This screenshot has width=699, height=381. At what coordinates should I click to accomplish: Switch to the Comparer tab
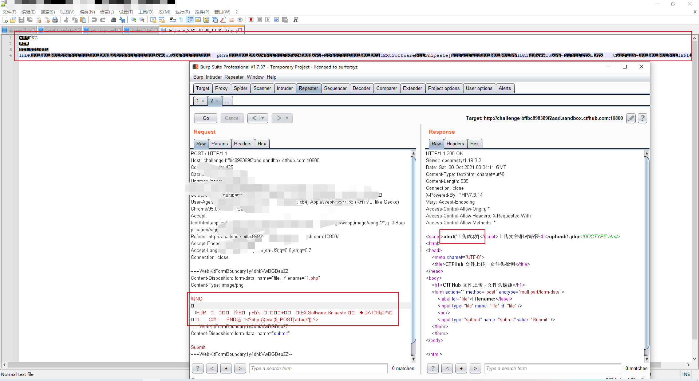pyautogui.click(x=386, y=88)
